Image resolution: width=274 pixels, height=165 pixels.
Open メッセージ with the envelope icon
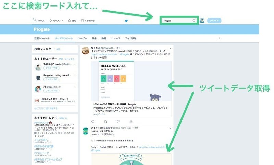click(88, 21)
